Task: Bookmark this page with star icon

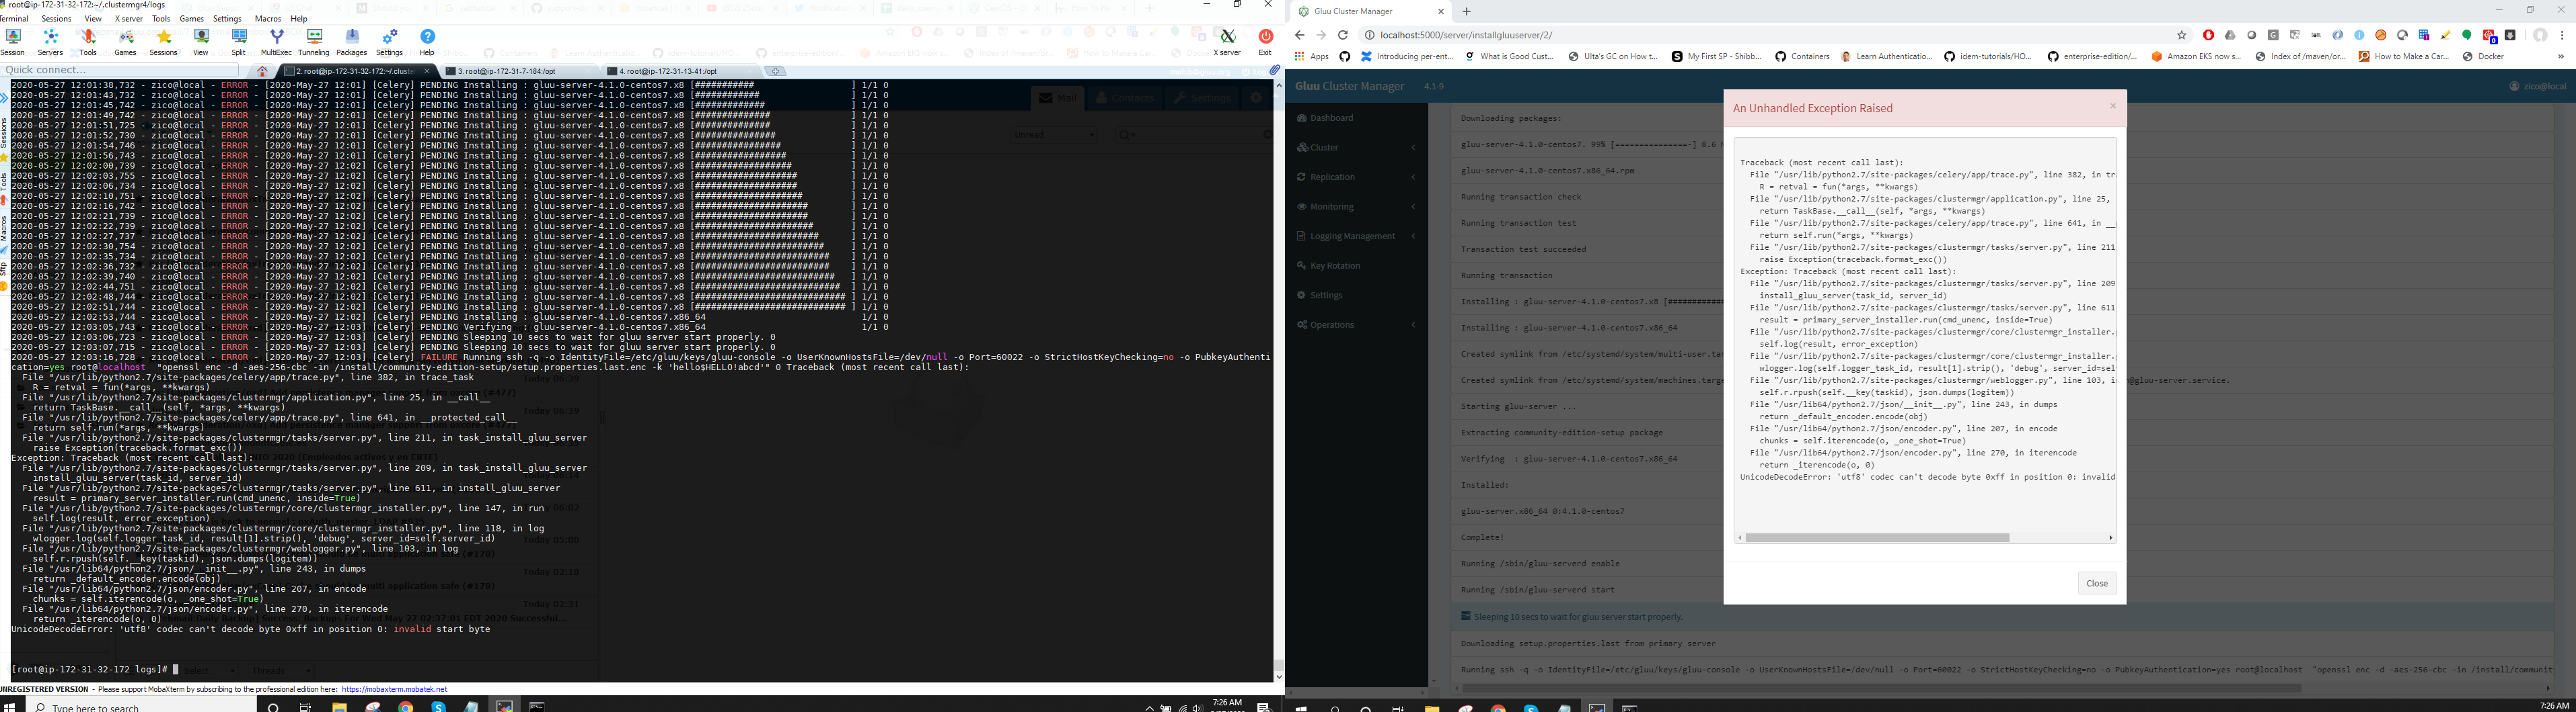Action: tap(2182, 35)
